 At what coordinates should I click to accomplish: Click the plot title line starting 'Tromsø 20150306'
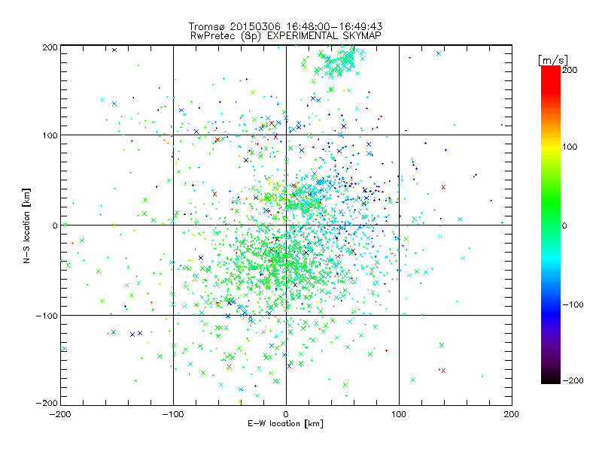point(285,26)
